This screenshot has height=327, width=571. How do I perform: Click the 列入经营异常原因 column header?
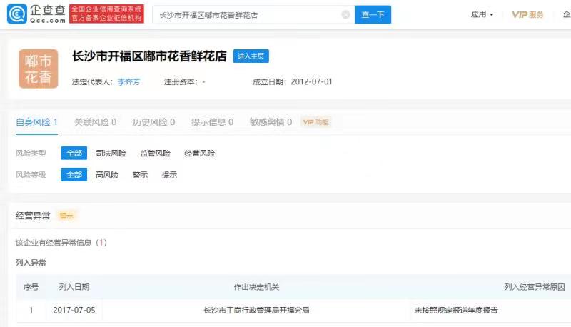click(535, 287)
